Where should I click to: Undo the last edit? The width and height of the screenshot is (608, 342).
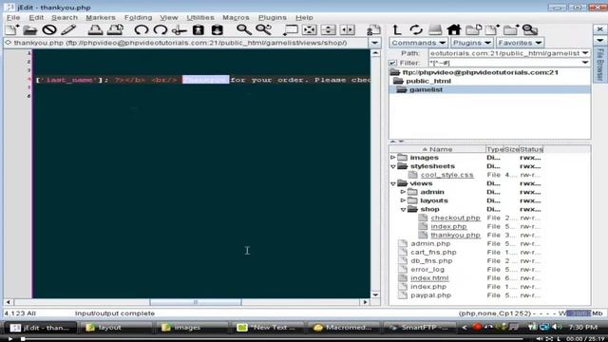[x=142, y=29]
